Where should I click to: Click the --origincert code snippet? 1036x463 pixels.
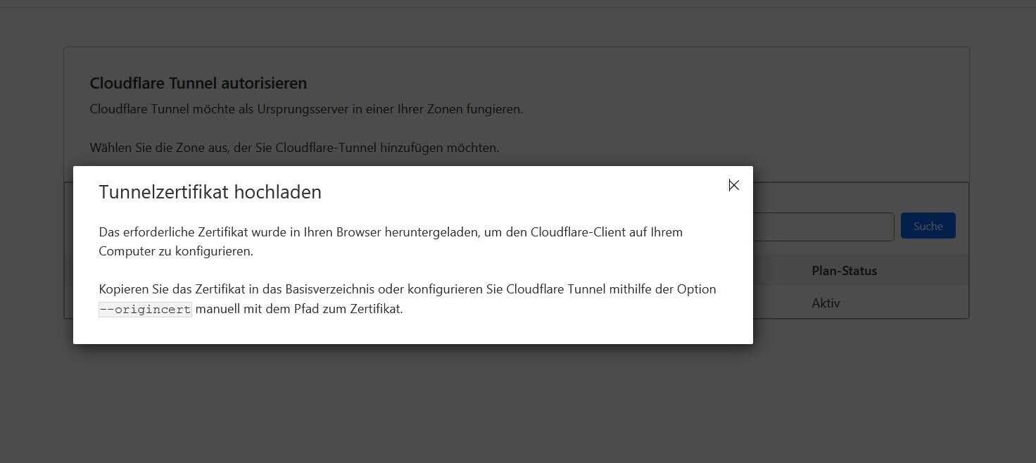[145, 309]
